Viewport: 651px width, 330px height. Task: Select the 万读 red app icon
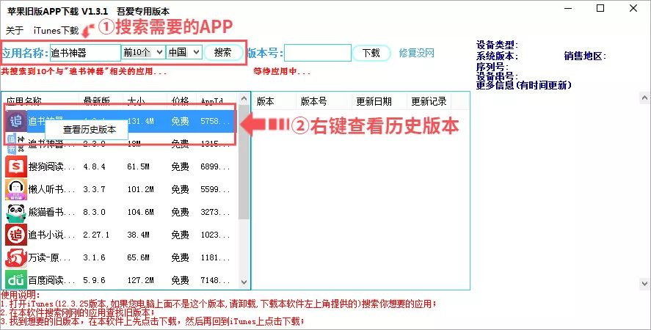click(x=15, y=258)
